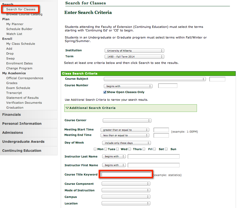Click the Course Number text box
The width and height of the screenshot is (237, 208).
pos(168,86)
